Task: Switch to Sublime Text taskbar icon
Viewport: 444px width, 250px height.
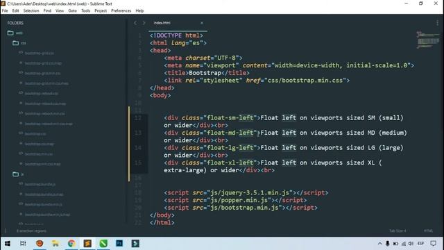Action: (87, 244)
